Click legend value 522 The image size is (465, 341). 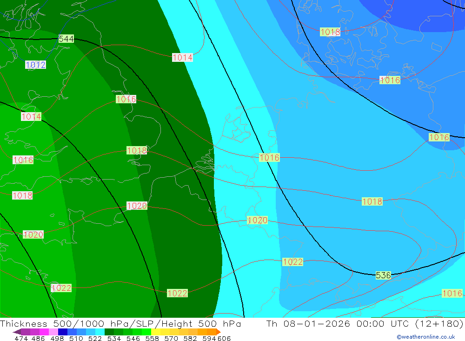point(95,338)
